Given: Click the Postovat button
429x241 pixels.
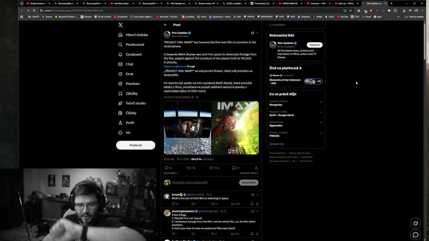Looking at the screenshot, I should coord(135,145).
